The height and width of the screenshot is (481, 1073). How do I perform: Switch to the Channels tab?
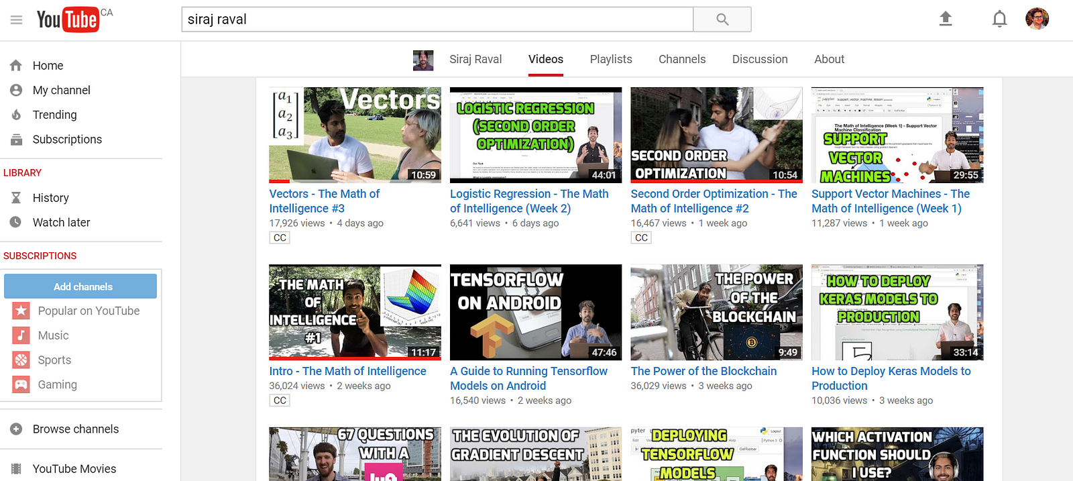682,59
